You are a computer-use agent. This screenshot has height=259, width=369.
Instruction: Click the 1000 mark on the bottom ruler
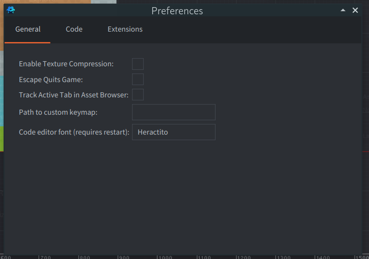165,257
